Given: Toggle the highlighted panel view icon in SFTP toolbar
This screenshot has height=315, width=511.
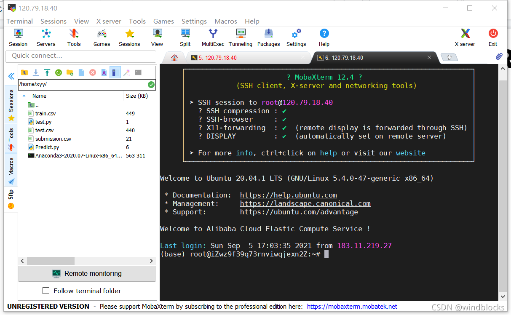Looking at the screenshot, I should point(115,72).
